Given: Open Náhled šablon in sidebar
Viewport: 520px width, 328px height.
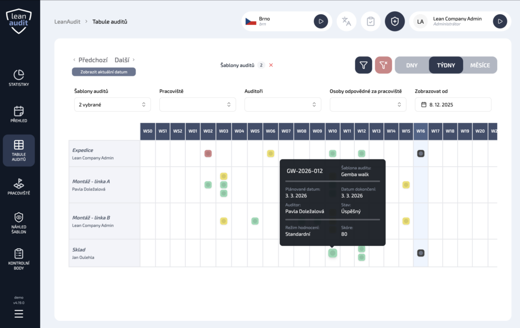Looking at the screenshot, I should point(19,223).
